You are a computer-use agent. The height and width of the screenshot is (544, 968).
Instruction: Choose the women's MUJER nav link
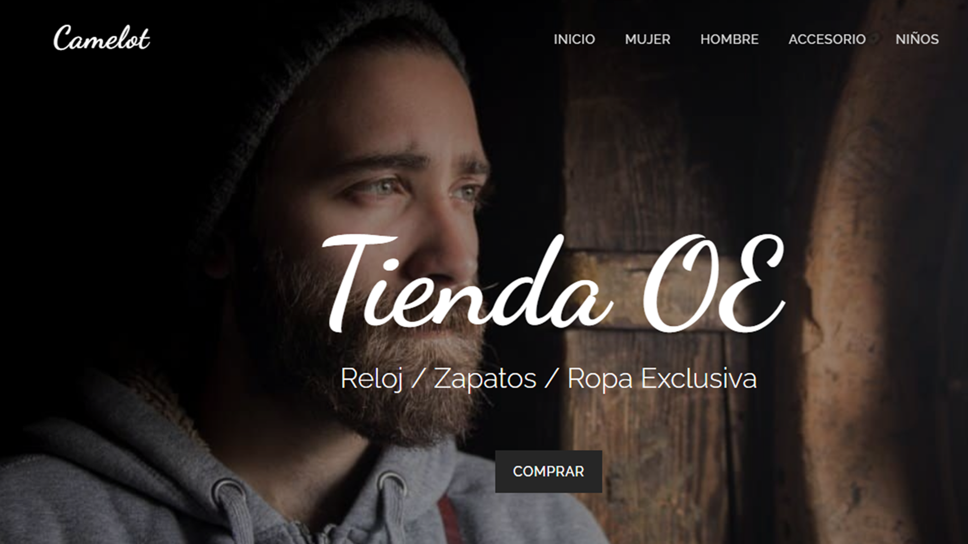(647, 39)
